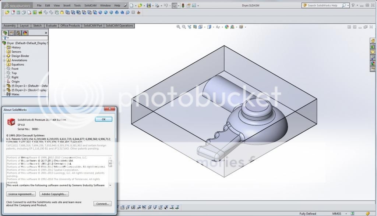377x216 pixels.
Task: Click the Connect button in About dialog
Action: pyautogui.click(x=102, y=204)
